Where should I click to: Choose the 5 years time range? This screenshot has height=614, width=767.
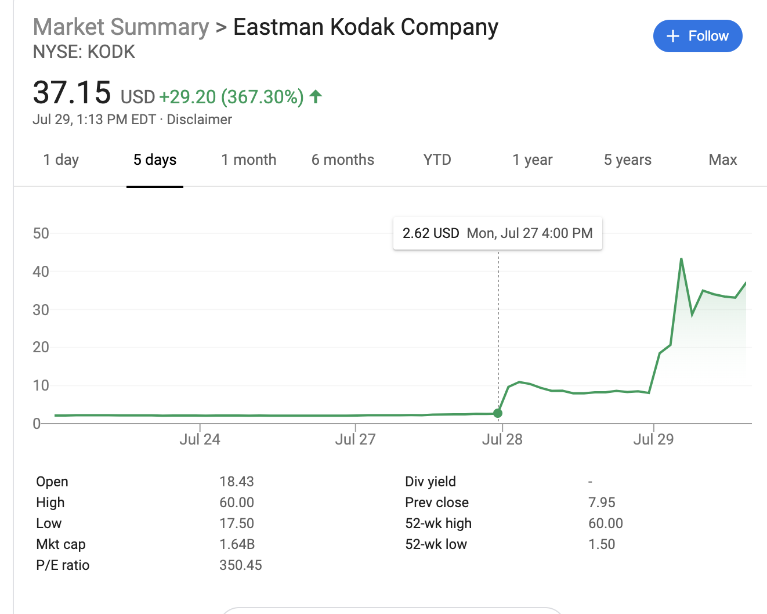coord(628,160)
